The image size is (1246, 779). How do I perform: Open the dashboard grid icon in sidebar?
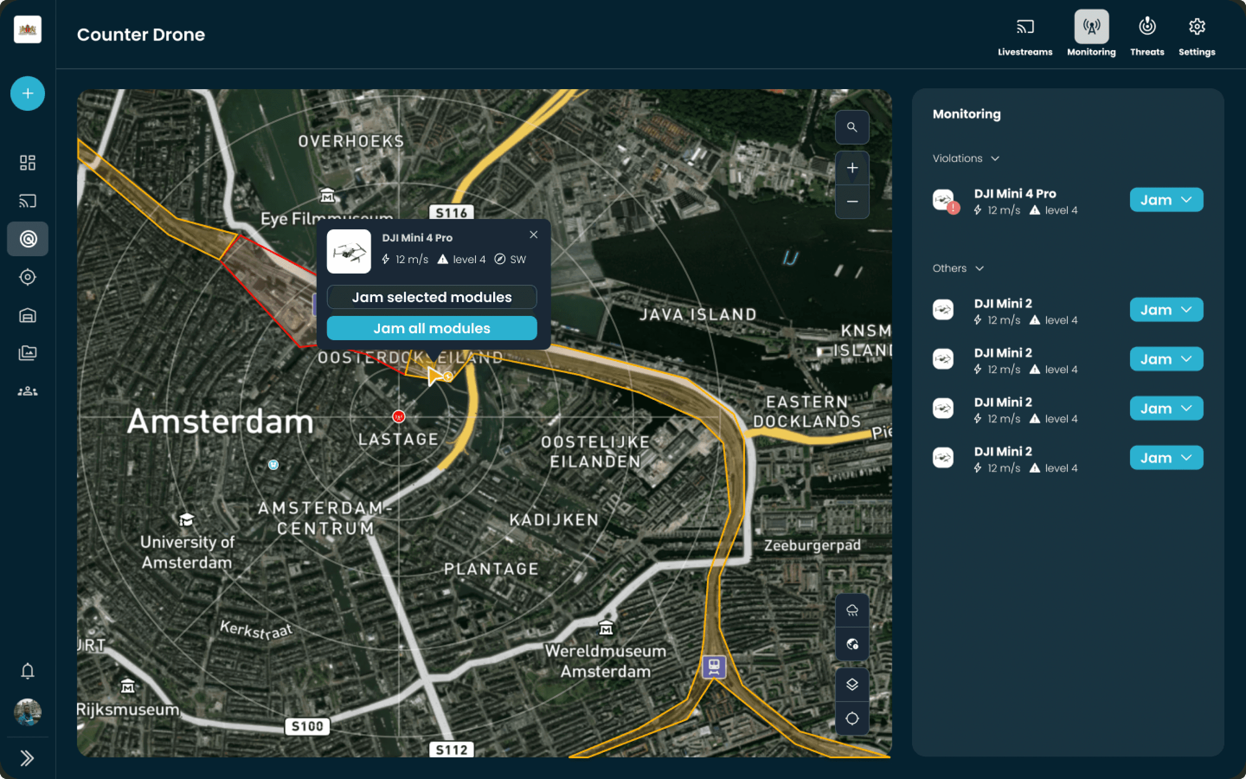pos(28,163)
